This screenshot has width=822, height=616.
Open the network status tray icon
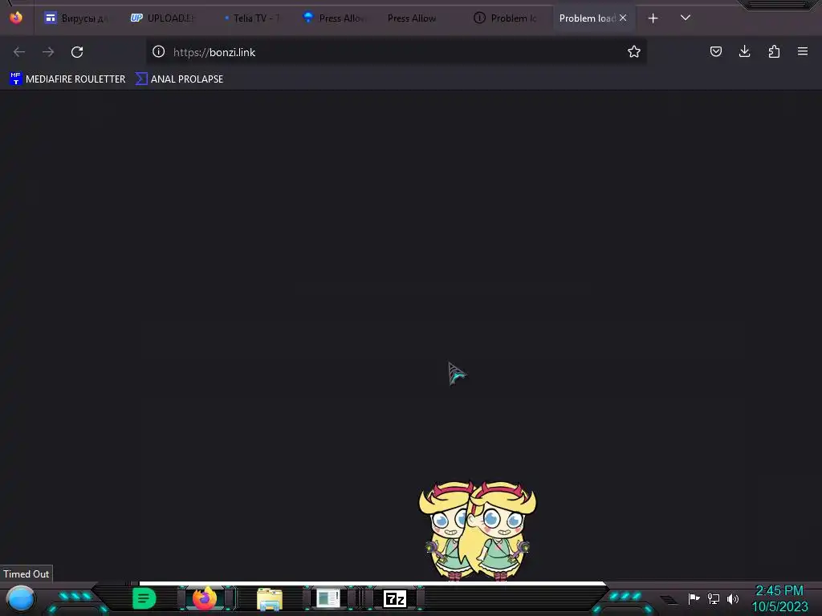(714, 598)
